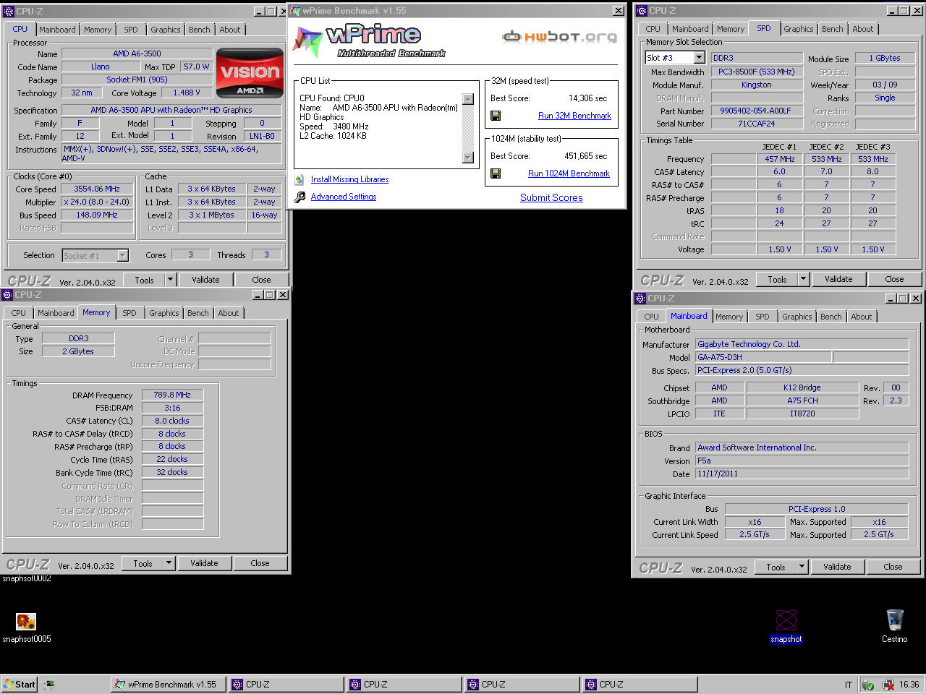
Task: Click the CPU-Z title icon of the Mainboard window
Action: pos(640,299)
